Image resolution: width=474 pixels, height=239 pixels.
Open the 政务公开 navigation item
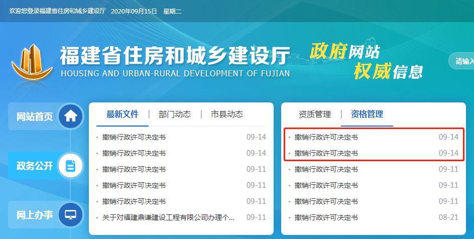(x=35, y=166)
